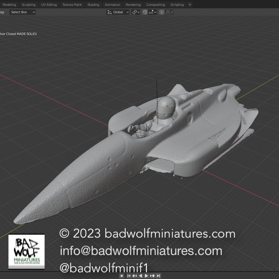Toggle proportional editing in the header
Screen dimensions: 279x279
click(161, 12)
